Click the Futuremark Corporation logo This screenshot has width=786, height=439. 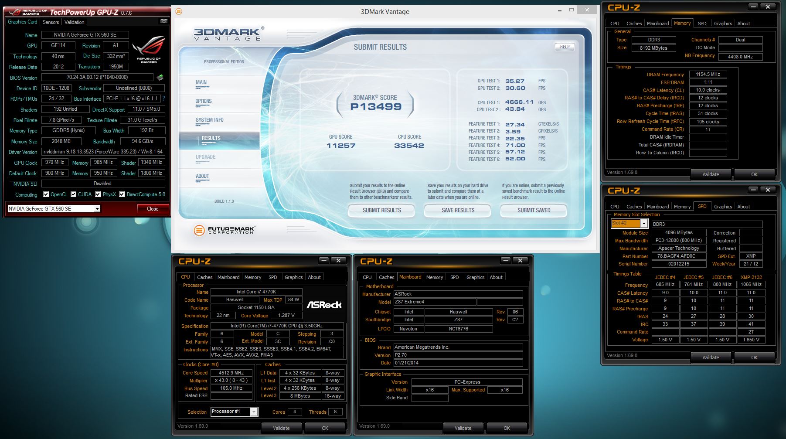(x=224, y=230)
